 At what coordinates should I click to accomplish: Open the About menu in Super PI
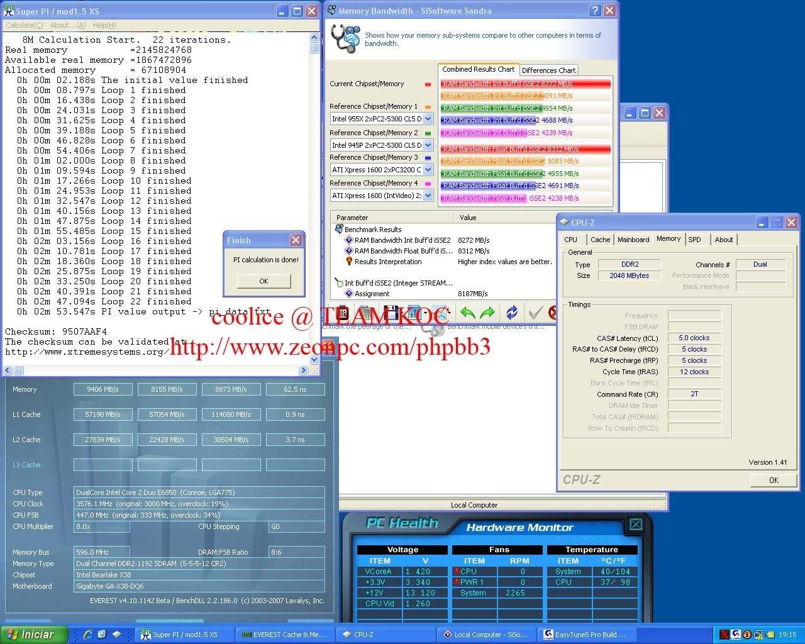(68, 25)
